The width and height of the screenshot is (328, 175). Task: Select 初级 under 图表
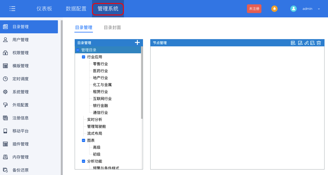tap(97, 154)
